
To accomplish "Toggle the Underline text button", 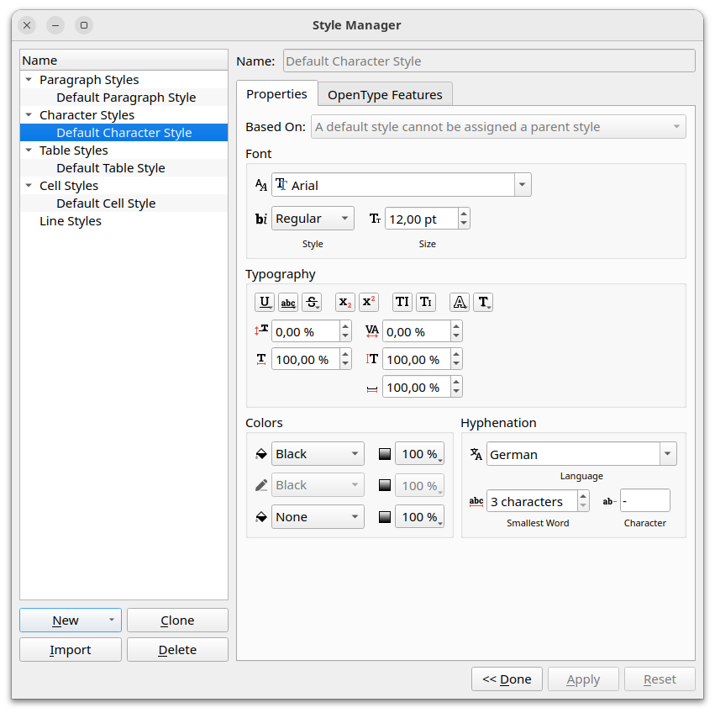I will tap(265, 303).
